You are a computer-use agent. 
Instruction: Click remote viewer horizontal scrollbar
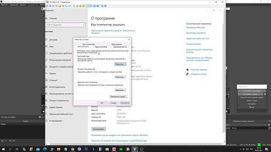[x=135, y=144]
